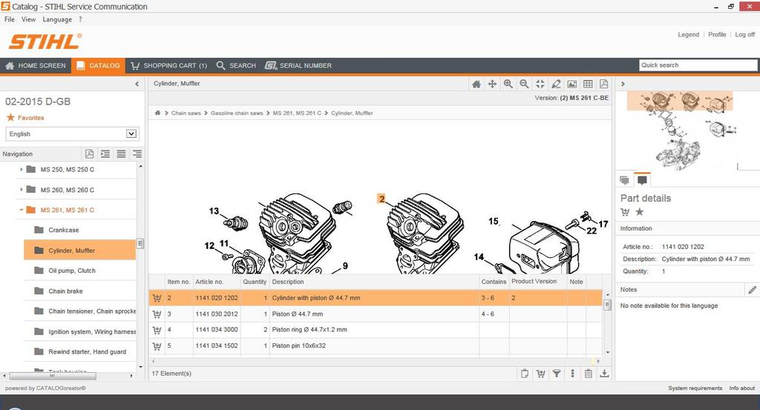Image resolution: width=760 pixels, height=410 pixels.
Task: Click into the Quick search field
Action: [698, 65]
